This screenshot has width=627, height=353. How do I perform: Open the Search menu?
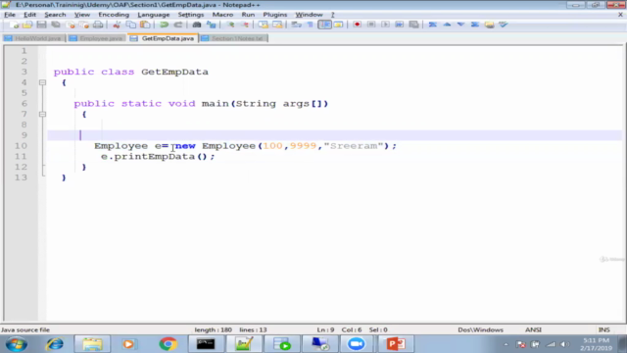[x=55, y=15]
